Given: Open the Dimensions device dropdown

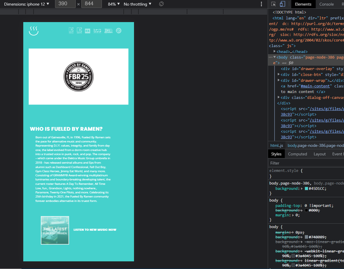Looking at the screenshot, I should coord(27,4).
